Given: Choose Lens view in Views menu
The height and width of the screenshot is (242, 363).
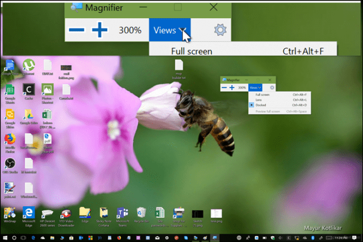Looking at the screenshot, I should tap(280, 100).
